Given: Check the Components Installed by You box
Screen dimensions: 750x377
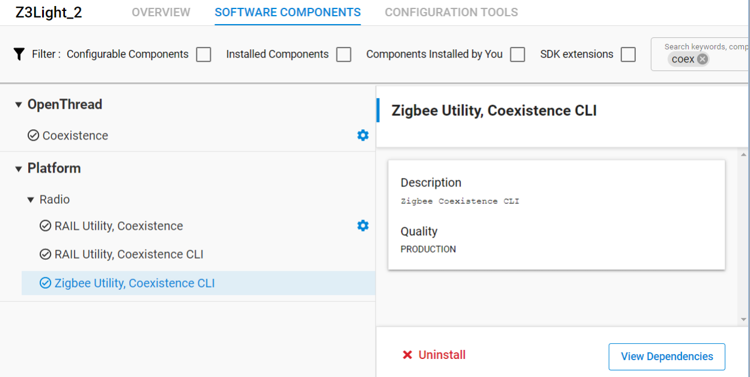Looking at the screenshot, I should (517, 55).
